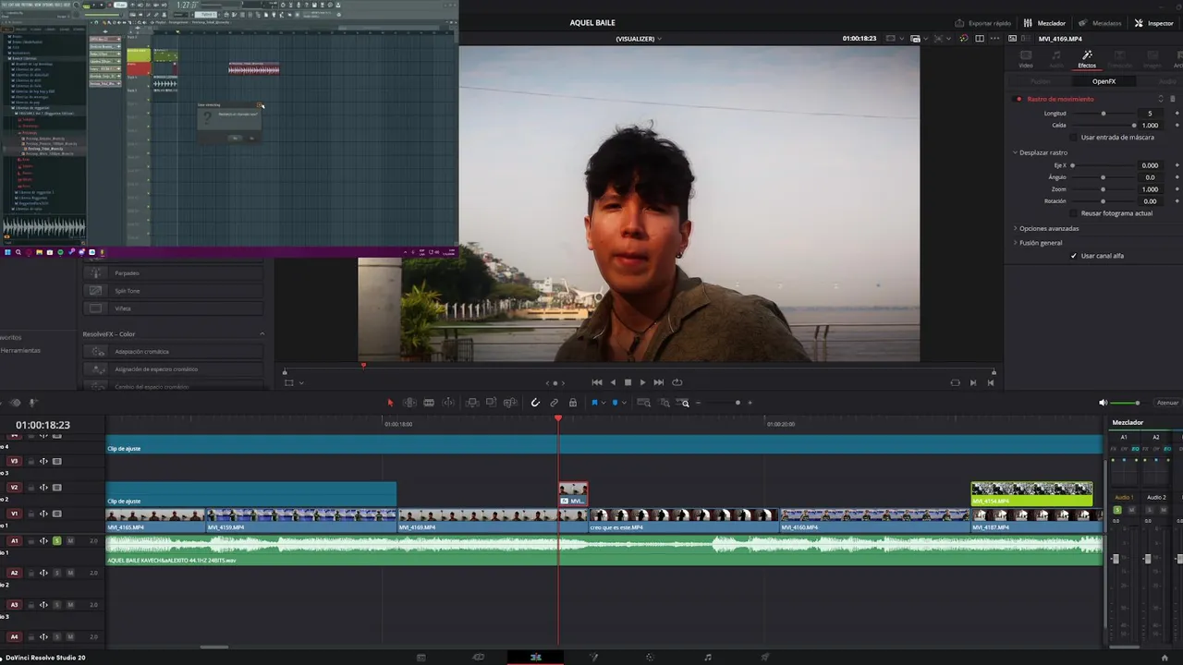This screenshot has height=665, width=1183.
Task: Open the Mezclador panel
Action: pyautogui.click(x=1044, y=23)
